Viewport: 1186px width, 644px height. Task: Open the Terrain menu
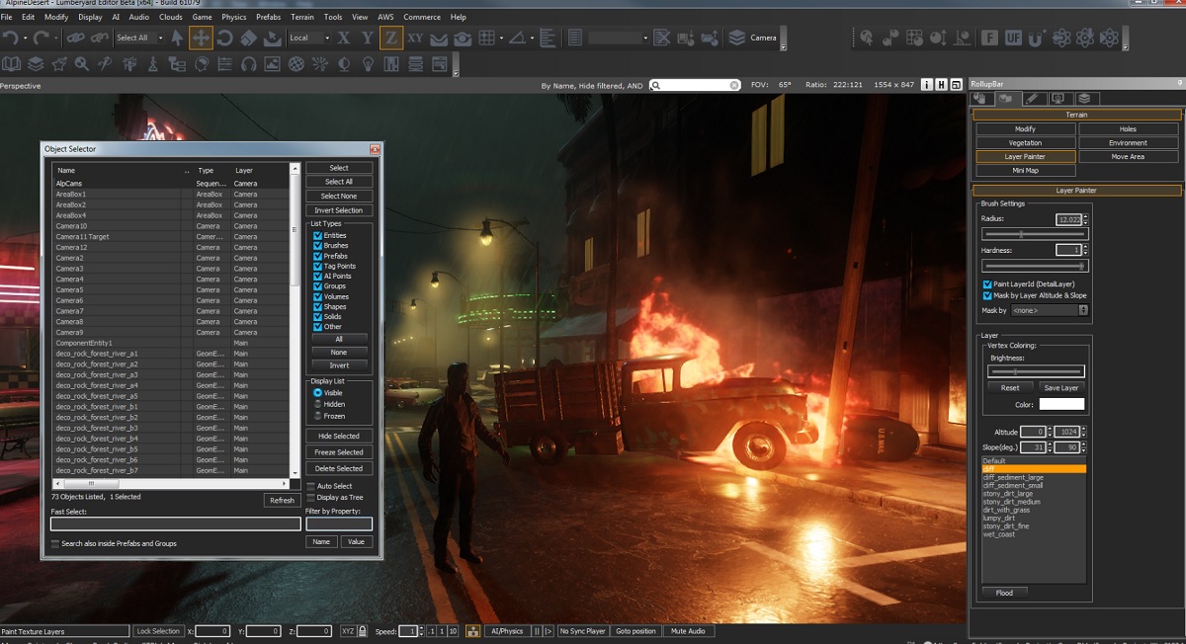(x=302, y=17)
